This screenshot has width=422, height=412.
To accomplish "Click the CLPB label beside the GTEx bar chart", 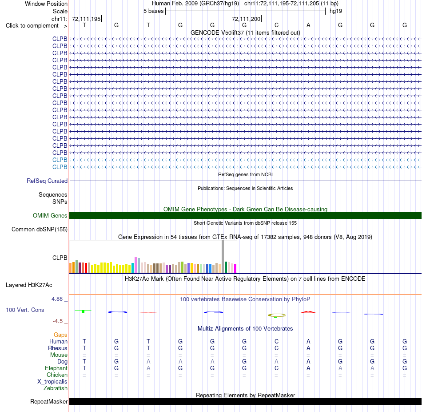I will (60, 258).
